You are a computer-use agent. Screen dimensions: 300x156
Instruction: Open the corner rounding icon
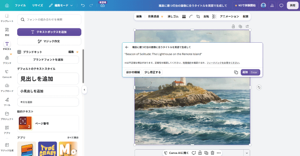(191, 17)
